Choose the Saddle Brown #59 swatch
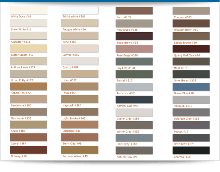Image resolution: width=220 pixels, height=172 pixels. click(x=191, y=36)
